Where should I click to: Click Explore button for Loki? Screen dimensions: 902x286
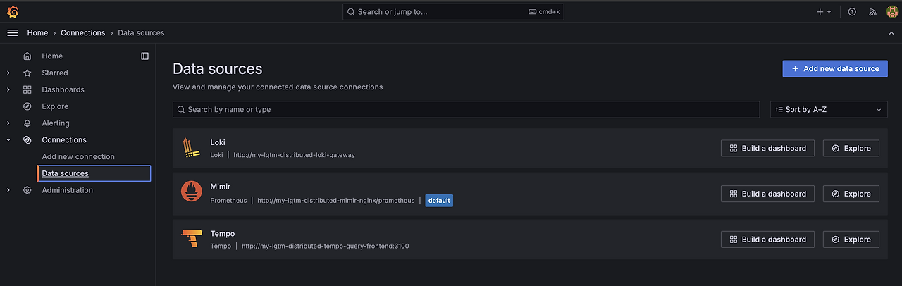(851, 148)
